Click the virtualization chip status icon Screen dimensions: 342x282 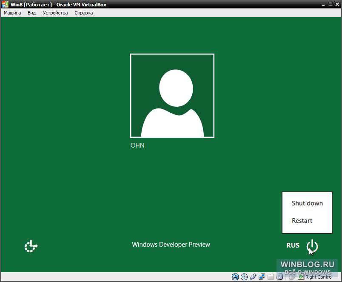279,277
